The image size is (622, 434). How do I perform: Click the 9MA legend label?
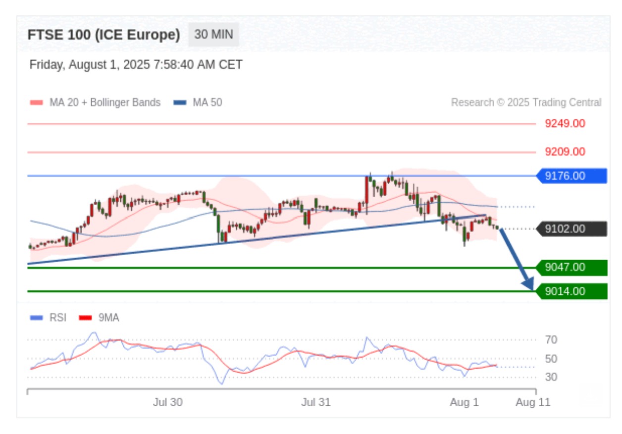coord(109,318)
